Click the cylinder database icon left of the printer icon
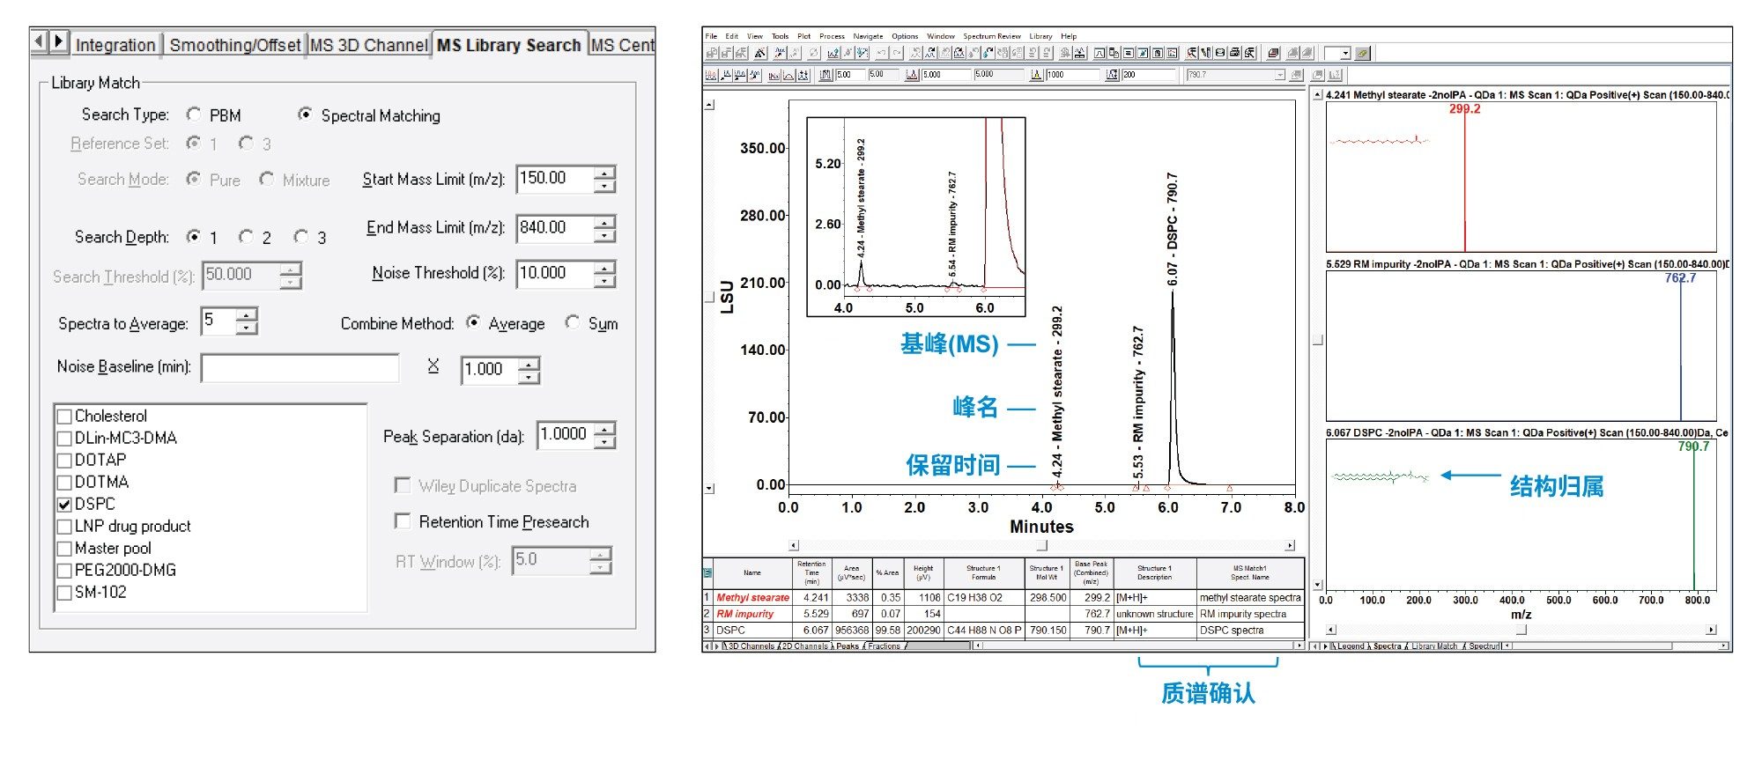1762x760 pixels. 1220,53
